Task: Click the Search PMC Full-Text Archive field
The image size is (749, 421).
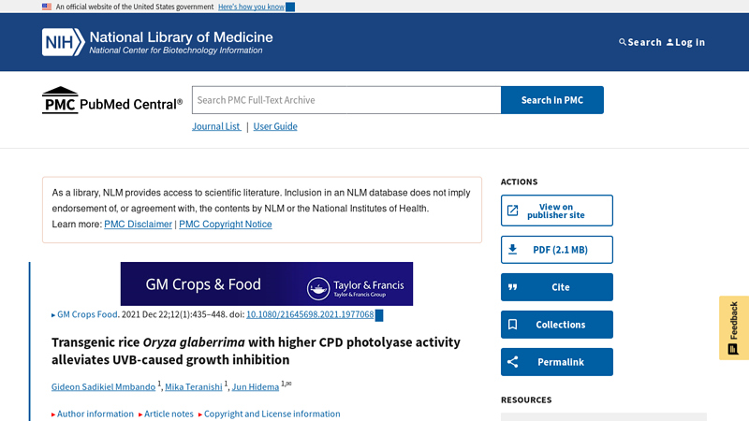Action: (x=346, y=100)
